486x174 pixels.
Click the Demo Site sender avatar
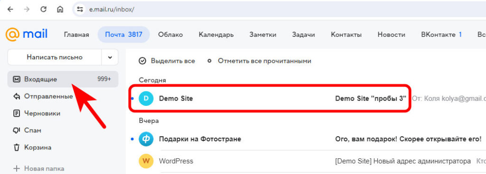click(146, 98)
